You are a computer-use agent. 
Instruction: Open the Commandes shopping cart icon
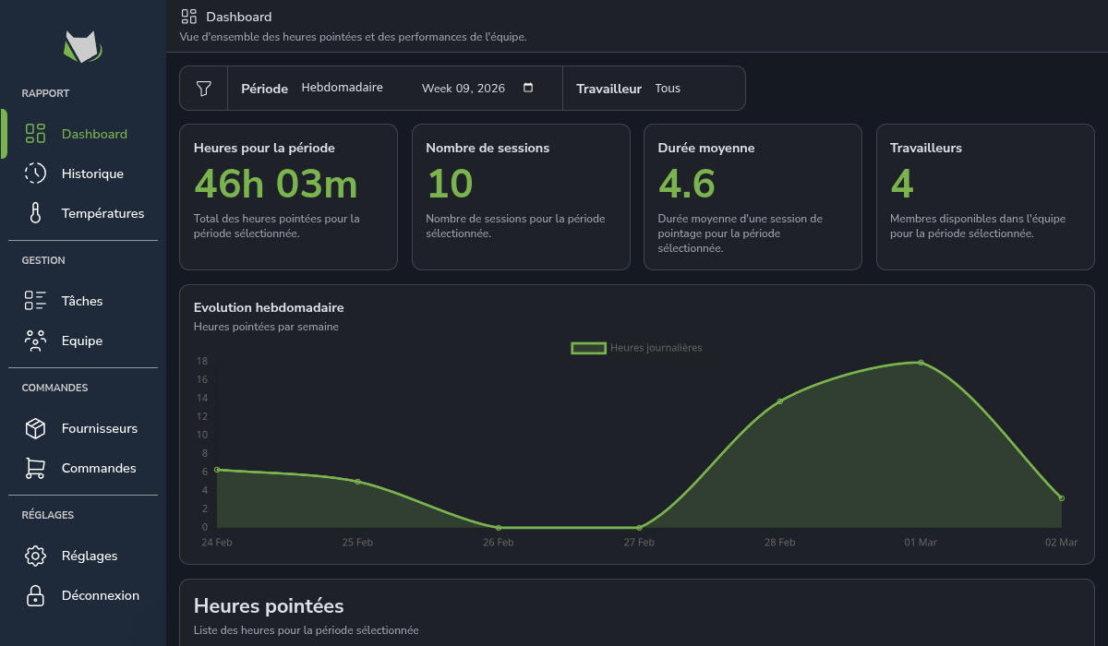pos(34,467)
